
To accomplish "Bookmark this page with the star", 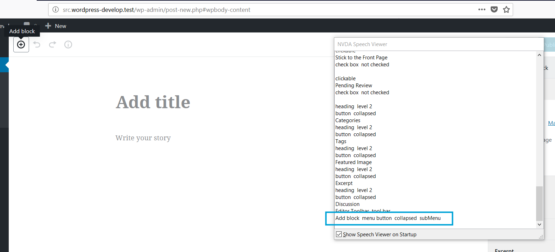I will tap(506, 10).
